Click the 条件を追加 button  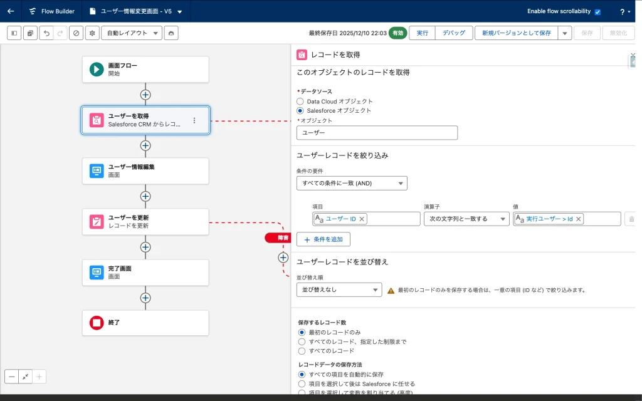[x=324, y=239]
